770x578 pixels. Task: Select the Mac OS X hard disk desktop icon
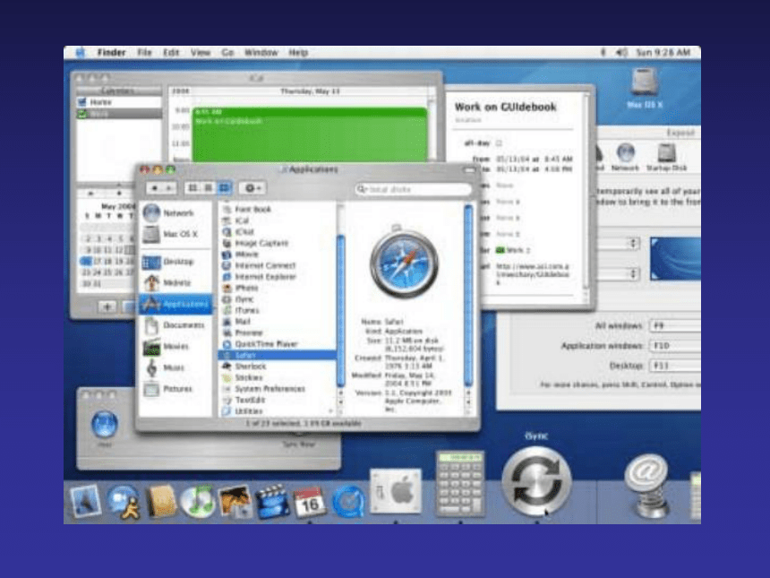click(645, 89)
